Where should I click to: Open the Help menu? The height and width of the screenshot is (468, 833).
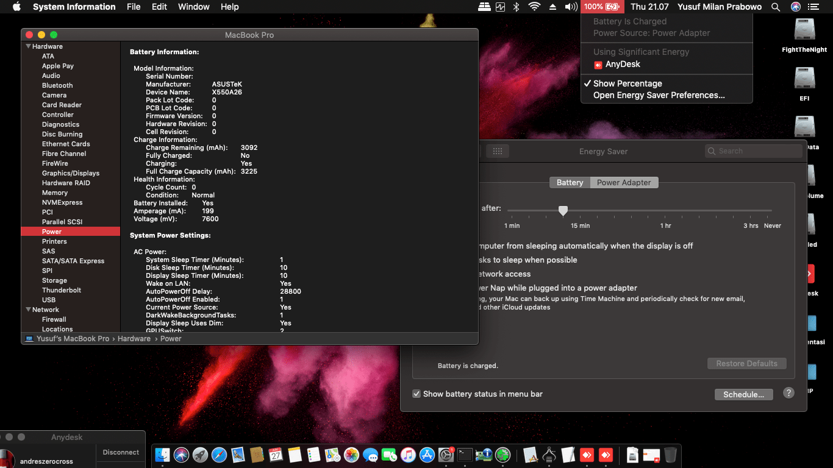click(229, 7)
